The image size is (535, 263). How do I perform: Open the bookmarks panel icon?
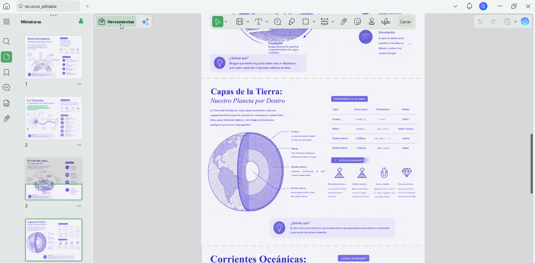click(x=6, y=72)
